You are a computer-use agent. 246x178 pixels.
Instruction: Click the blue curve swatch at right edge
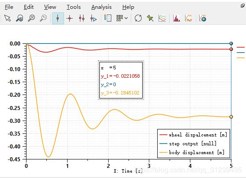241,53
